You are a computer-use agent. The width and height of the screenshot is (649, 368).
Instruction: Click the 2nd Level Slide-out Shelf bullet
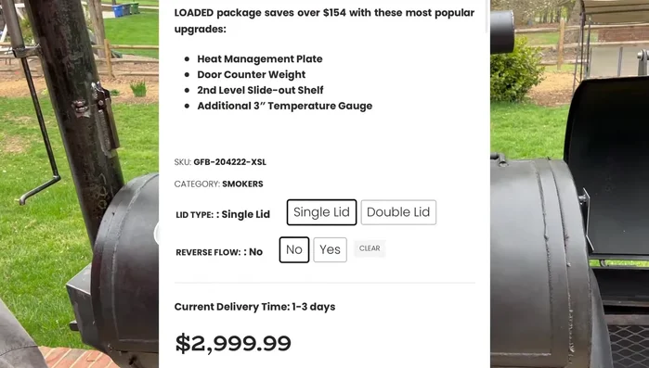pyautogui.click(x=260, y=90)
